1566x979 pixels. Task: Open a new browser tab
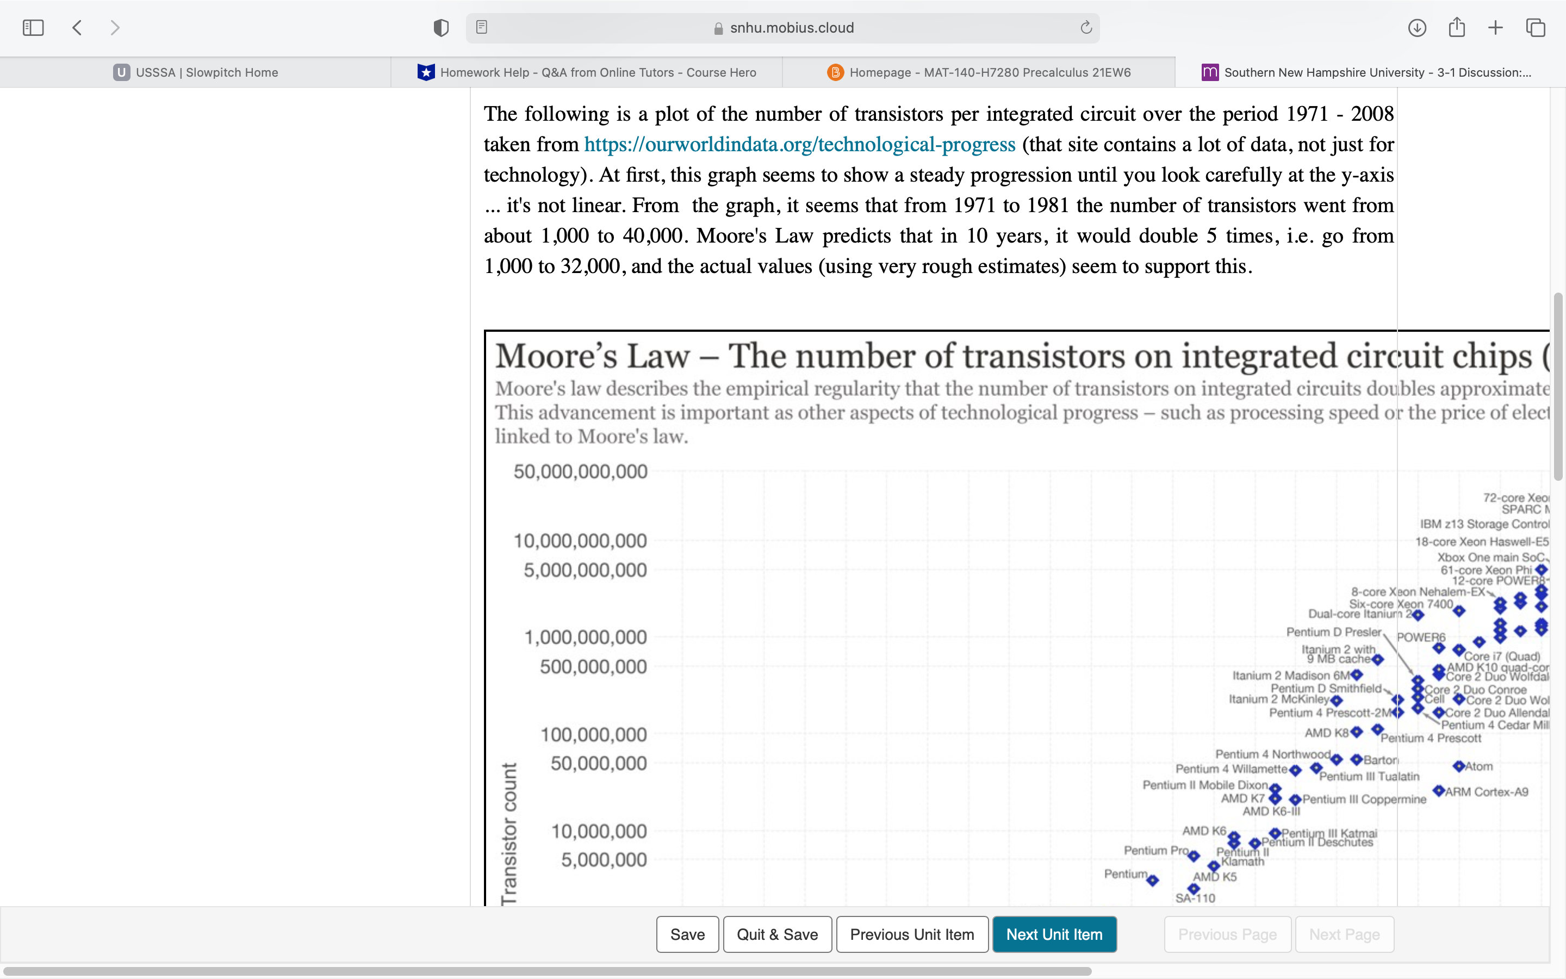(1495, 27)
